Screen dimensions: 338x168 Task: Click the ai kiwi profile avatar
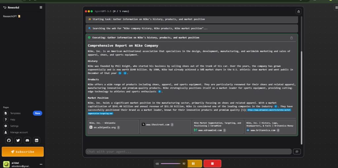[x=7, y=164]
